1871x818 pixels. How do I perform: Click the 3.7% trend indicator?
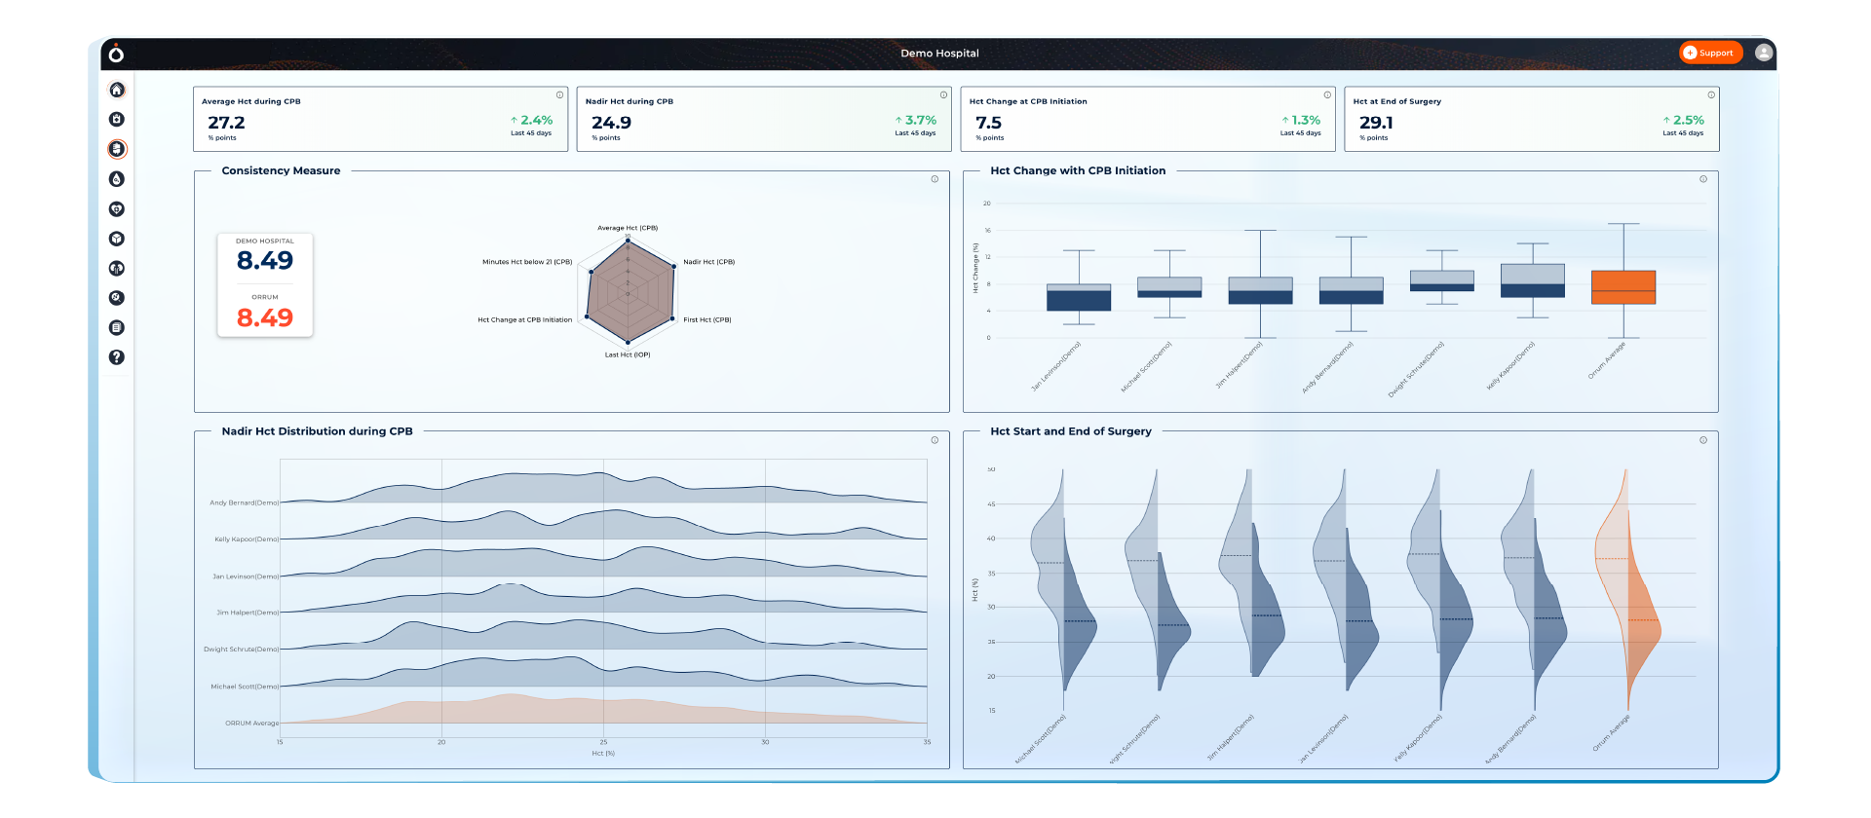pyautogui.click(x=916, y=121)
